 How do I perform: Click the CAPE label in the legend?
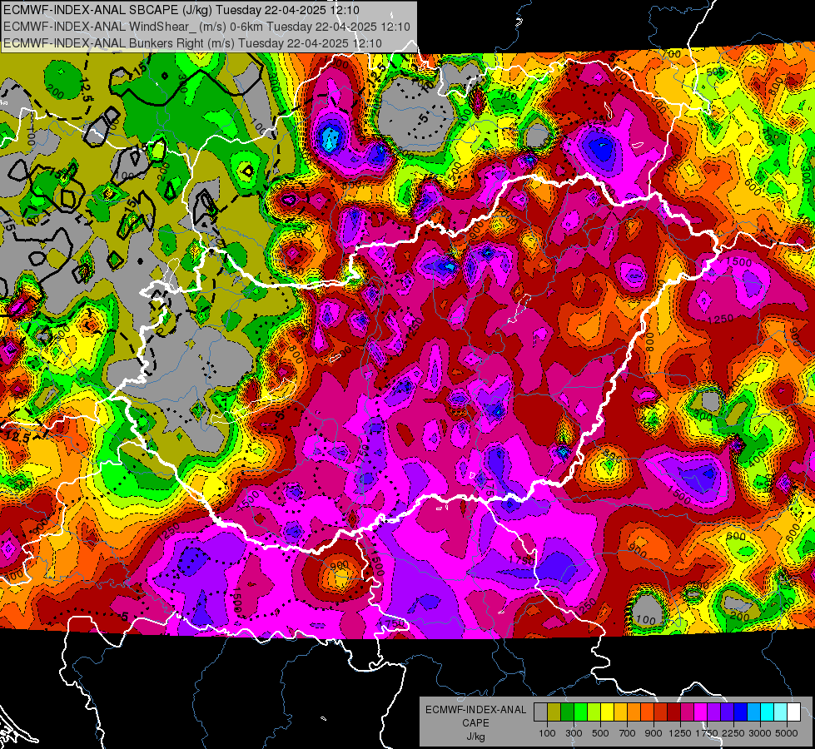[475, 722]
